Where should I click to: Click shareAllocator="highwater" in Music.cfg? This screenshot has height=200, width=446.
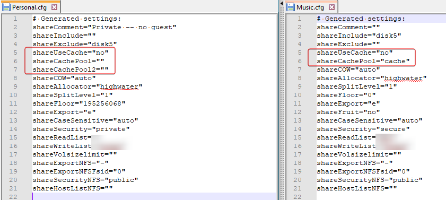[371, 78]
